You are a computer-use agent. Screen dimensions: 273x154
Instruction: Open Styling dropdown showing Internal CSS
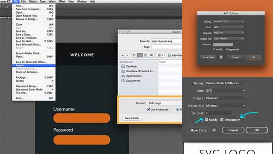point(229,21)
